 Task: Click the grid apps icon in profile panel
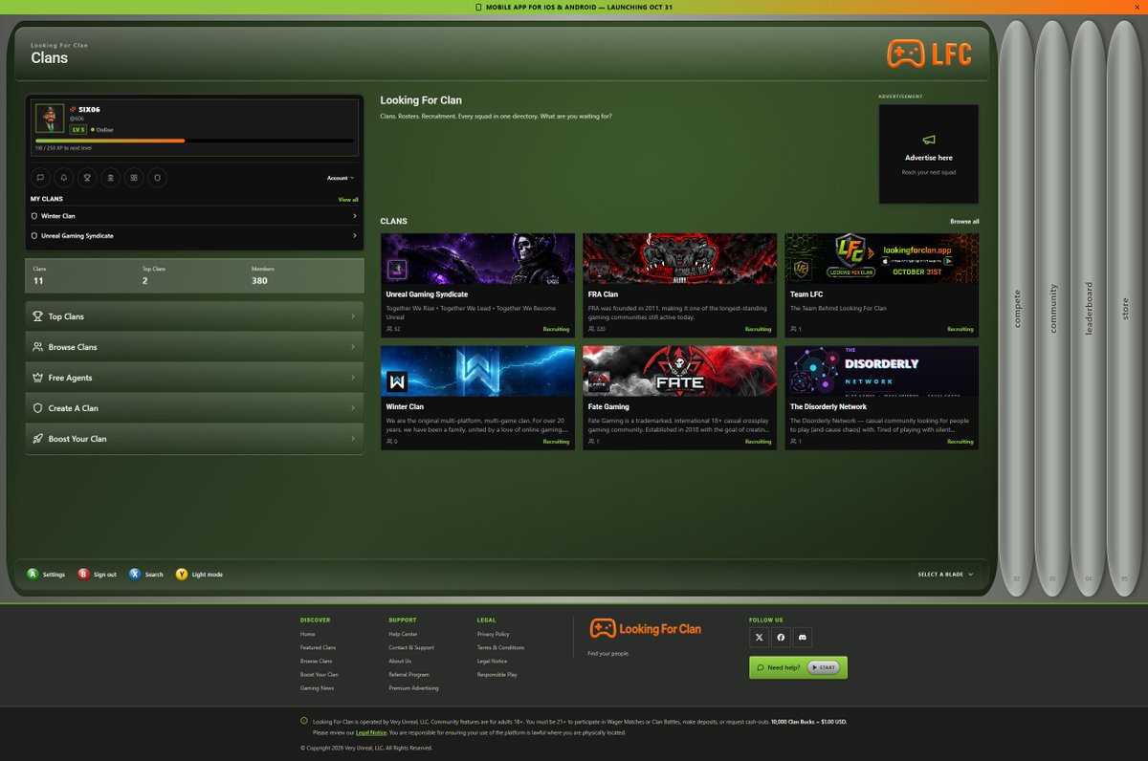[x=134, y=177]
